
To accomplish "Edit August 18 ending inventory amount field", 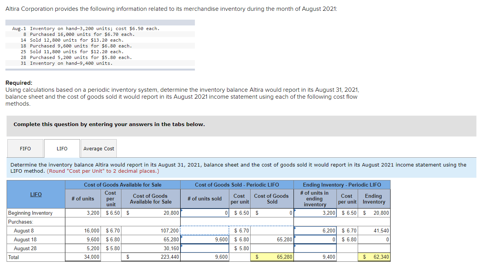I will (x=374, y=239).
